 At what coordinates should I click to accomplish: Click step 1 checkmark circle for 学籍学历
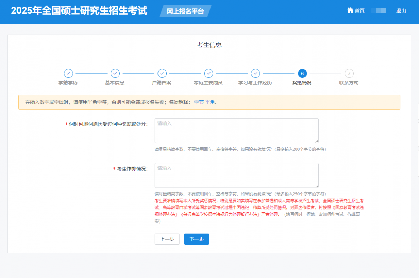pyautogui.click(x=68, y=73)
